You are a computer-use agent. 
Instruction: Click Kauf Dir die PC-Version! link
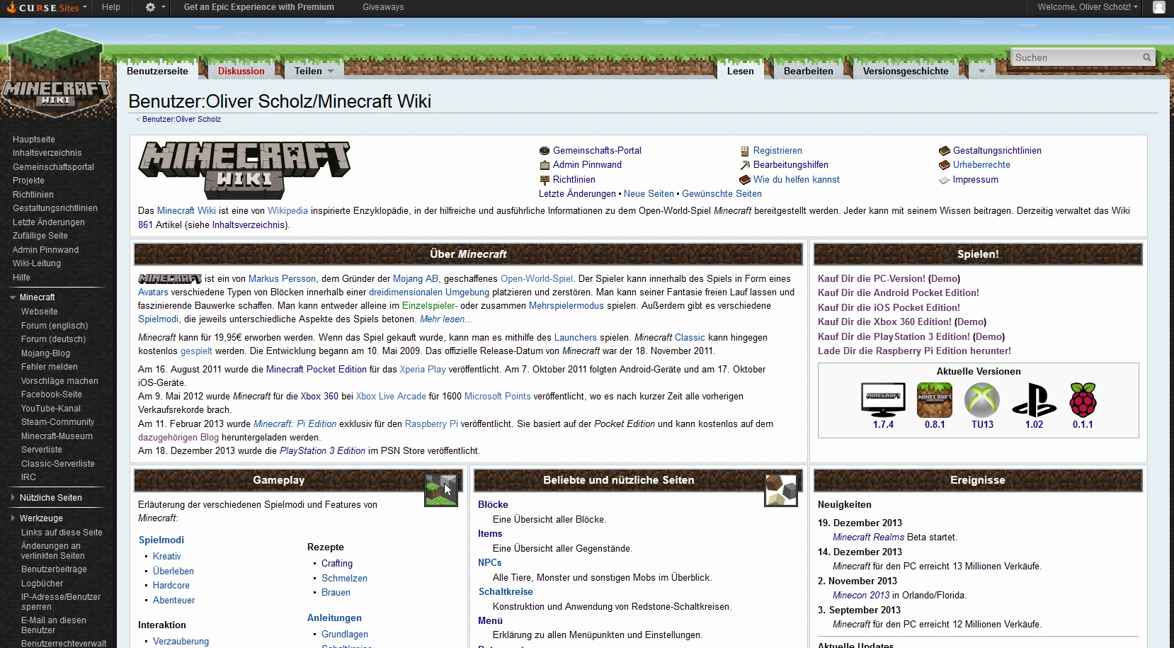(x=872, y=279)
